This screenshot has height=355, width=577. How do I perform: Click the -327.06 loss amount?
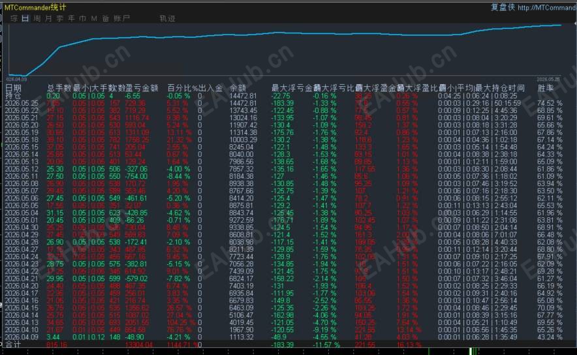coord(136,169)
